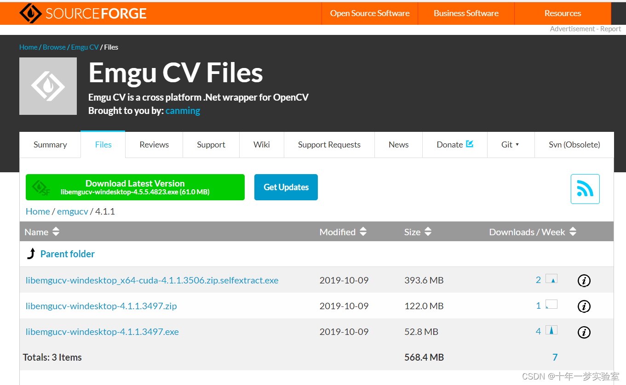View info icon for libemgucv-windesktop-4.1.1.3497.exe
This screenshot has width=626, height=385.
tap(584, 332)
